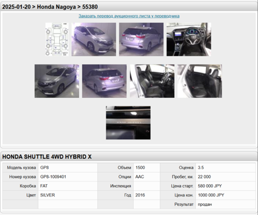Select start price 580 000 JPY

pos(210,186)
